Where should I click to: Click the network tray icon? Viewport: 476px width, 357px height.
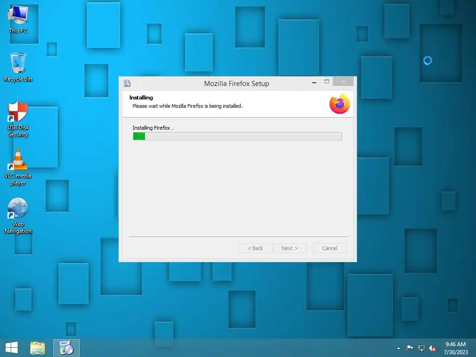(421, 348)
